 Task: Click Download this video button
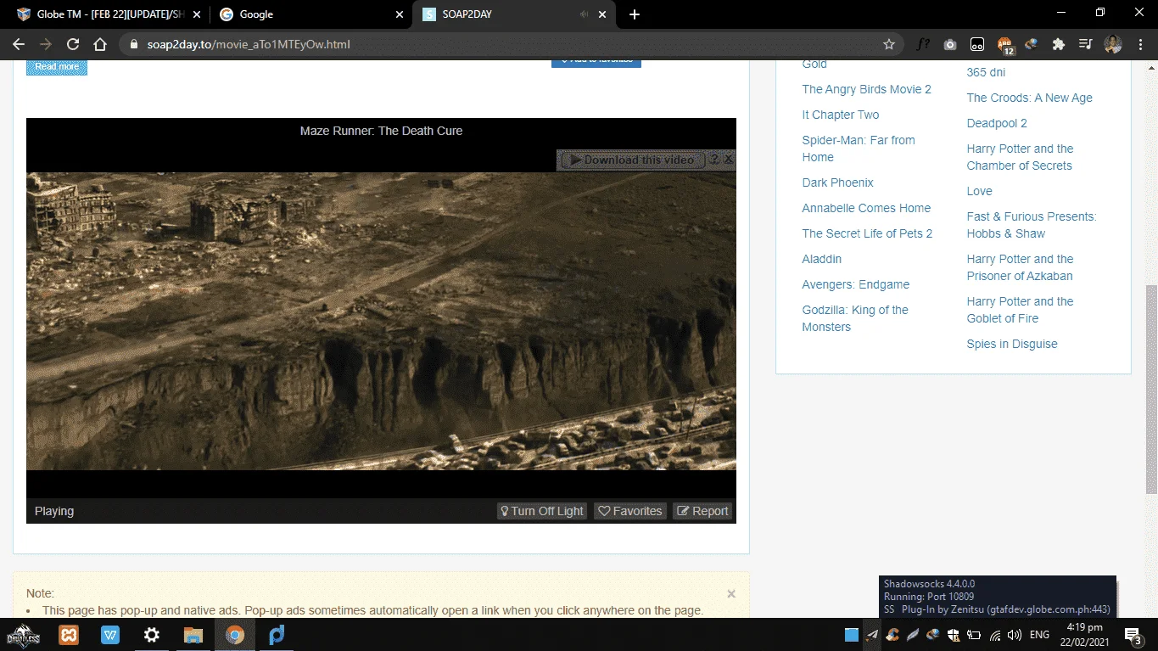tap(632, 160)
